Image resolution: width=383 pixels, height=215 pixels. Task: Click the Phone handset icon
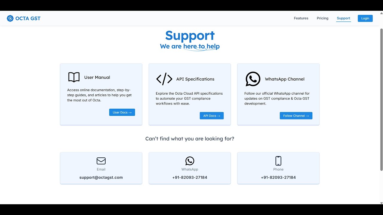[x=278, y=161]
